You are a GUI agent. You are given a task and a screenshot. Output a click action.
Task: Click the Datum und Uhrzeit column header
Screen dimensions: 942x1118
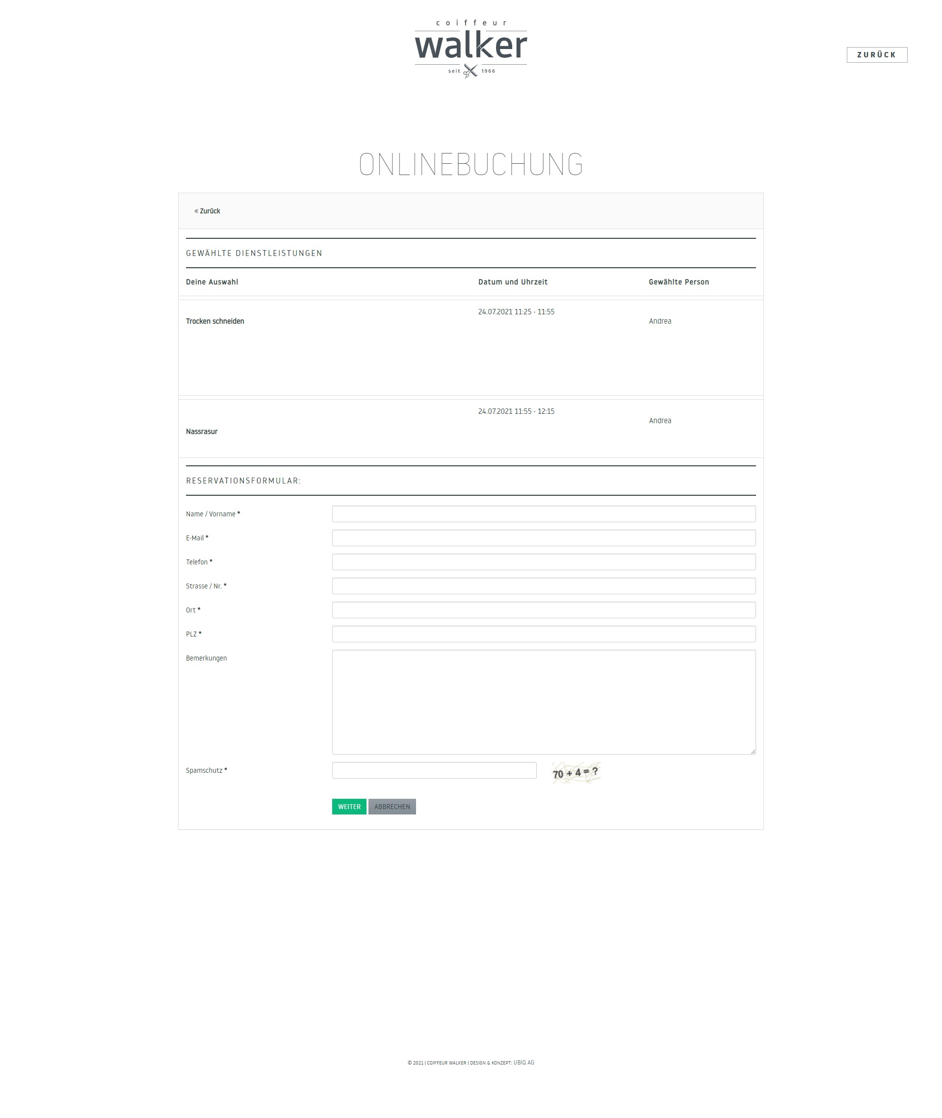[x=513, y=282]
